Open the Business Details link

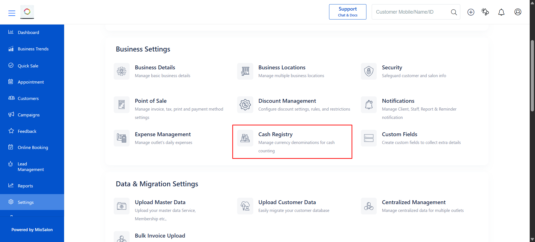pyautogui.click(x=155, y=67)
